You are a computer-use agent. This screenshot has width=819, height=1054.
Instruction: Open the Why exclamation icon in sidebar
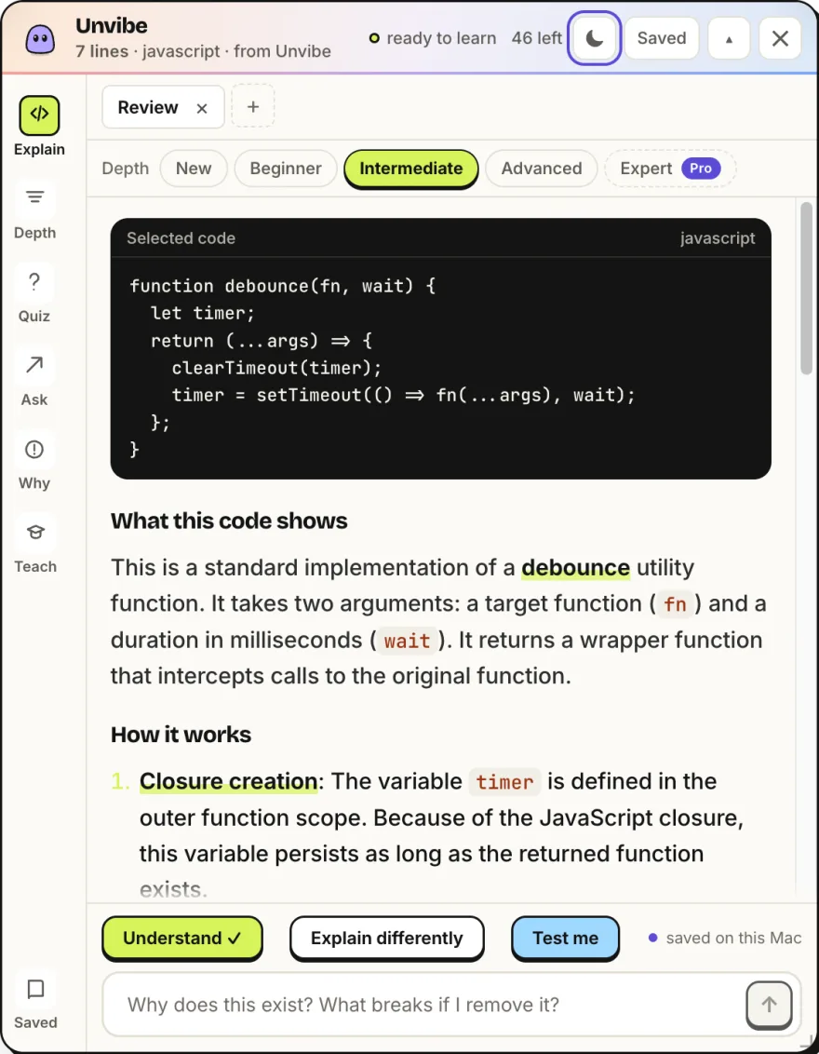coord(34,449)
